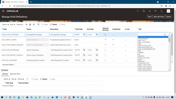The image size is (176, 99).
Task: Open End Date calendar for HOLD_FOR_CUSTOMER
Action: (97, 34)
